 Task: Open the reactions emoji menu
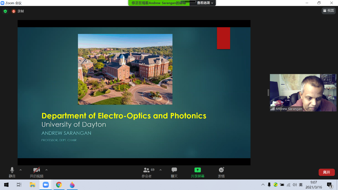pos(221,172)
